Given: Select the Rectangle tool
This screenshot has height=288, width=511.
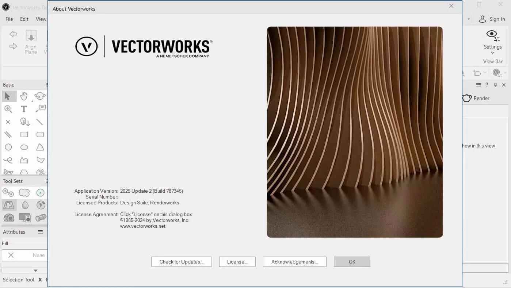Looking at the screenshot, I should coord(24,135).
